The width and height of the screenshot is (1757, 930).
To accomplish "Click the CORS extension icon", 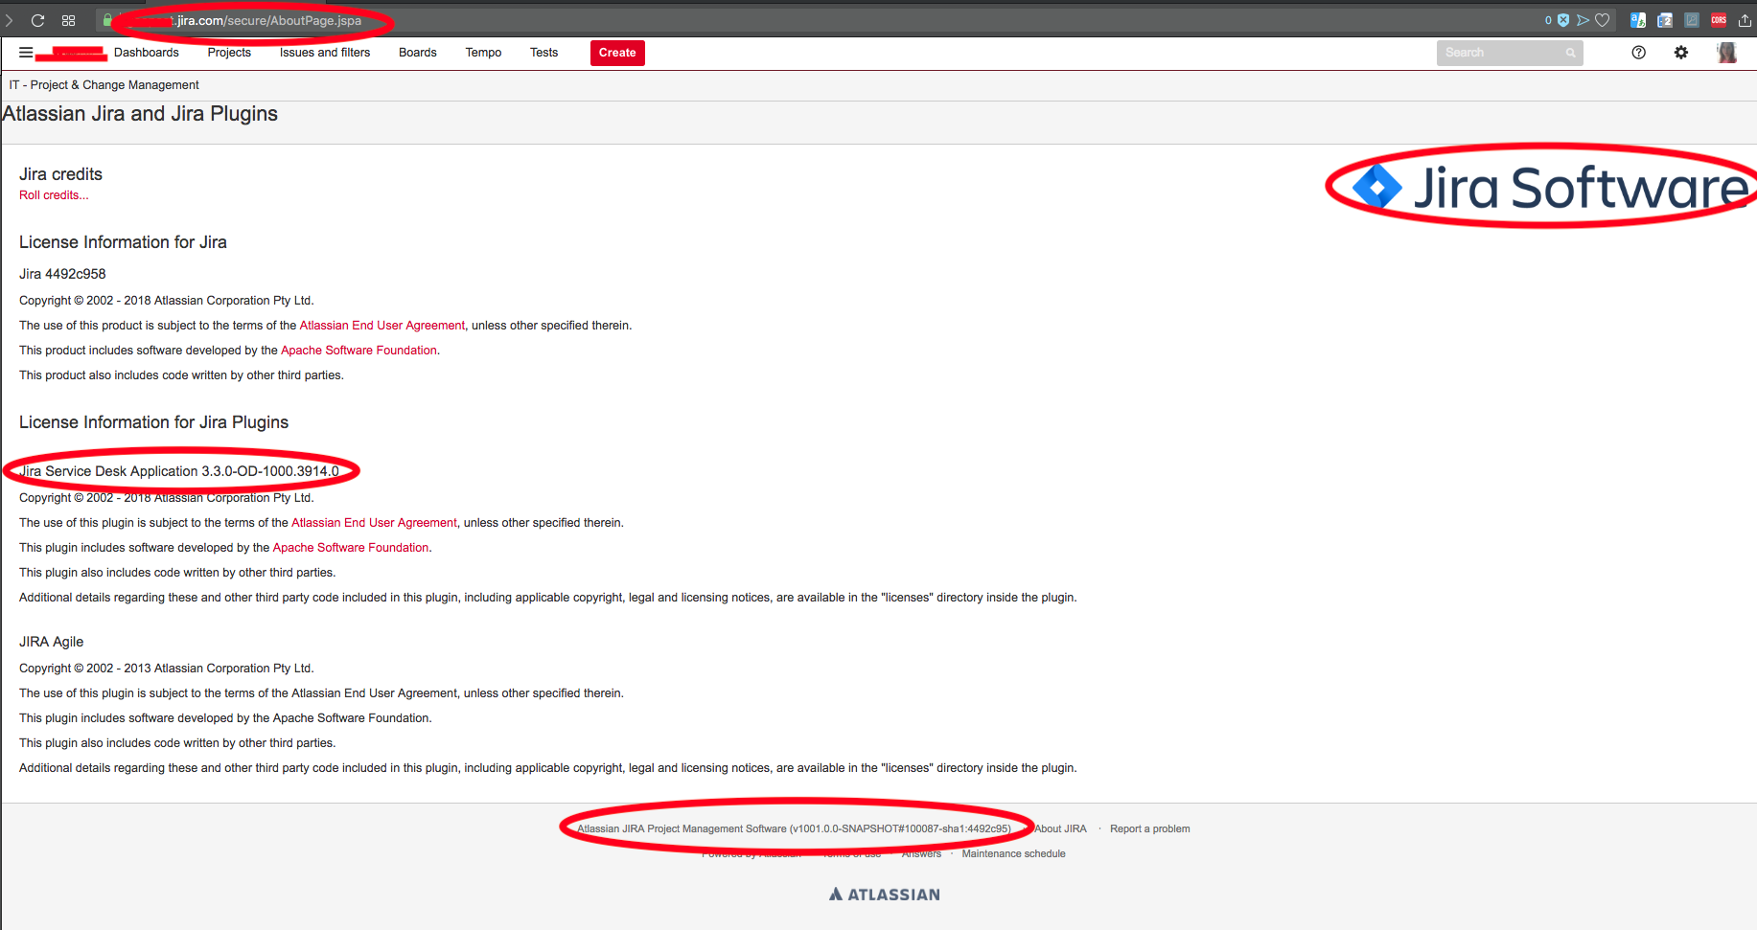I will click(x=1719, y=20).
